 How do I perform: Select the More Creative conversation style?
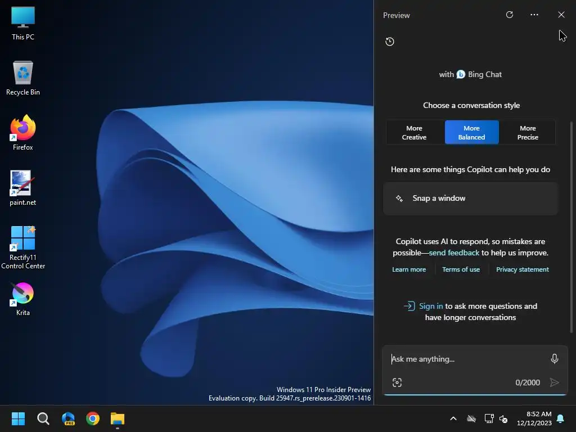pos(414,133)
